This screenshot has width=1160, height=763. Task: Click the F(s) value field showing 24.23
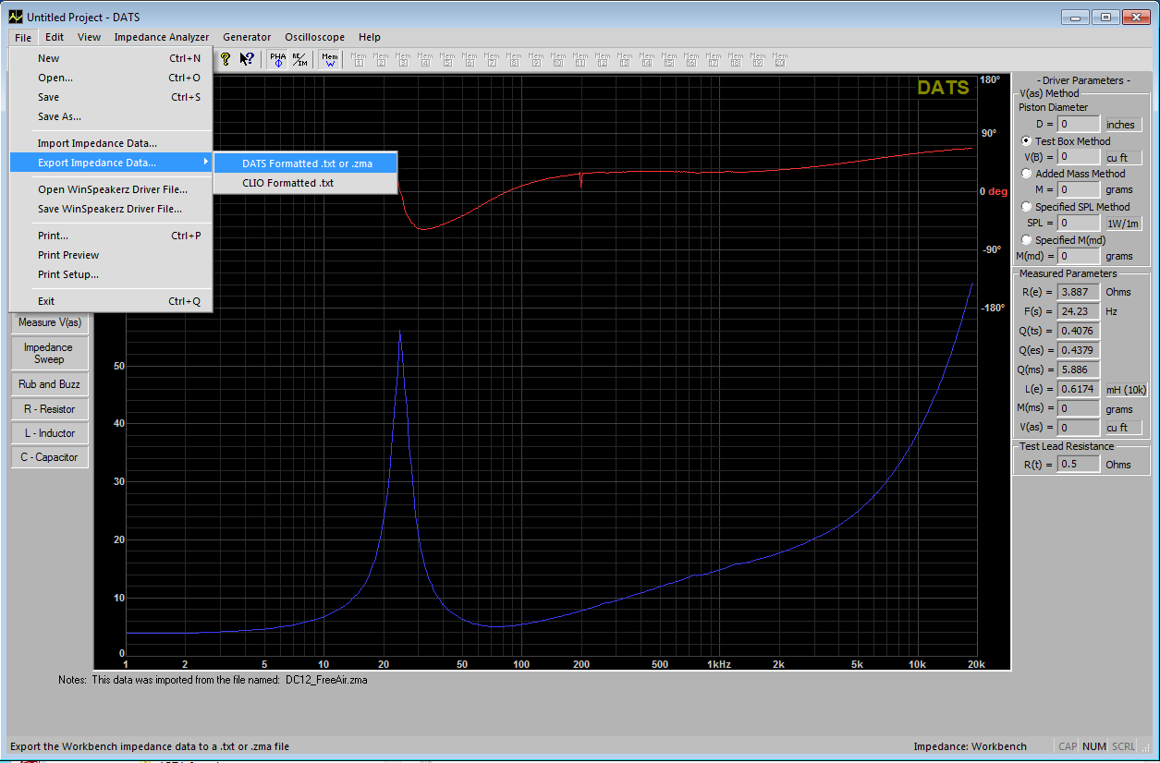1079,311
